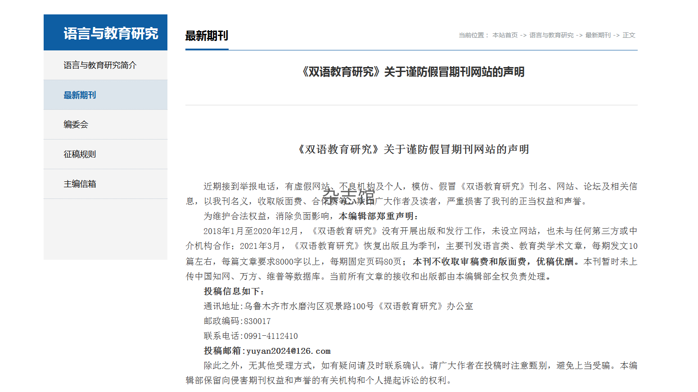Viewport: 698px width, 392px height.
Task: Select 最新期刊 in the left sidebar menu
Action: coord(80,95)
